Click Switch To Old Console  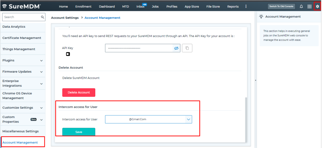pyautogui.click(x=281, y=6)
